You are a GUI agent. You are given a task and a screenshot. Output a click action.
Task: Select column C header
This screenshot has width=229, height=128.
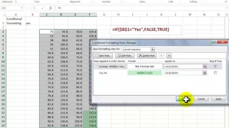click(x=47, y=15)
